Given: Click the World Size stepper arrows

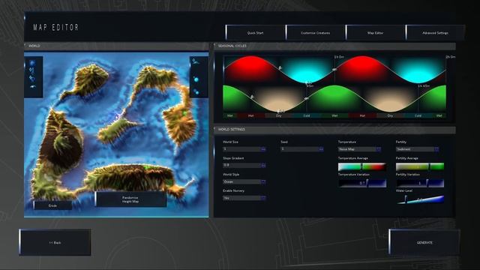Looking at the screenshot, I should tap(263, 149).
